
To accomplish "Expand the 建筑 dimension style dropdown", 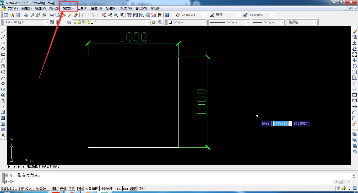I will (239, 15).
